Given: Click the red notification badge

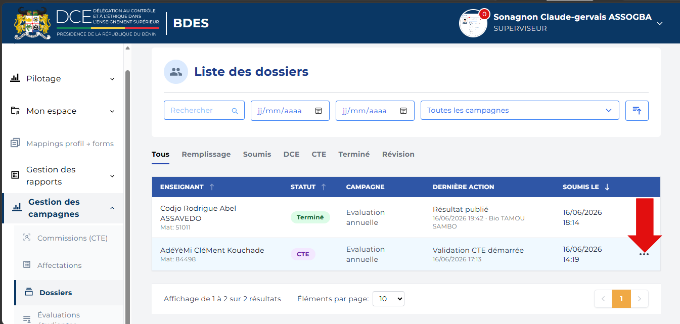Looking at the screenshot, I should pos(484,14).
